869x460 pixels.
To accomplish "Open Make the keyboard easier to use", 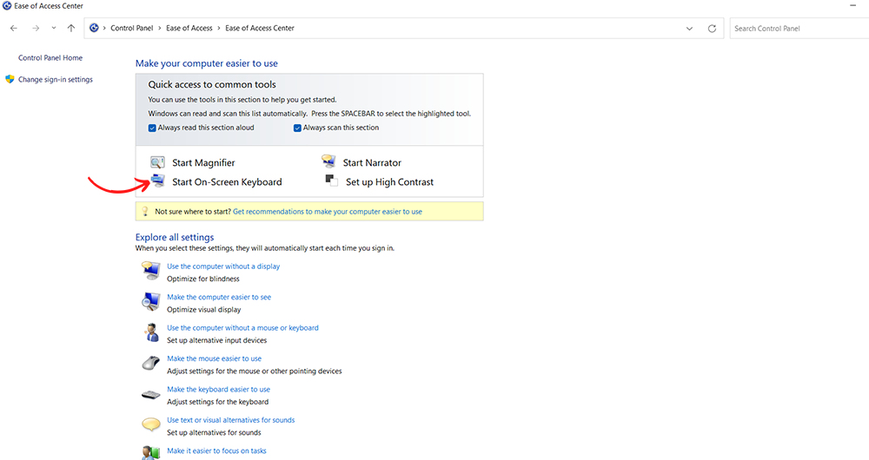I will click(x=218, y=389).
